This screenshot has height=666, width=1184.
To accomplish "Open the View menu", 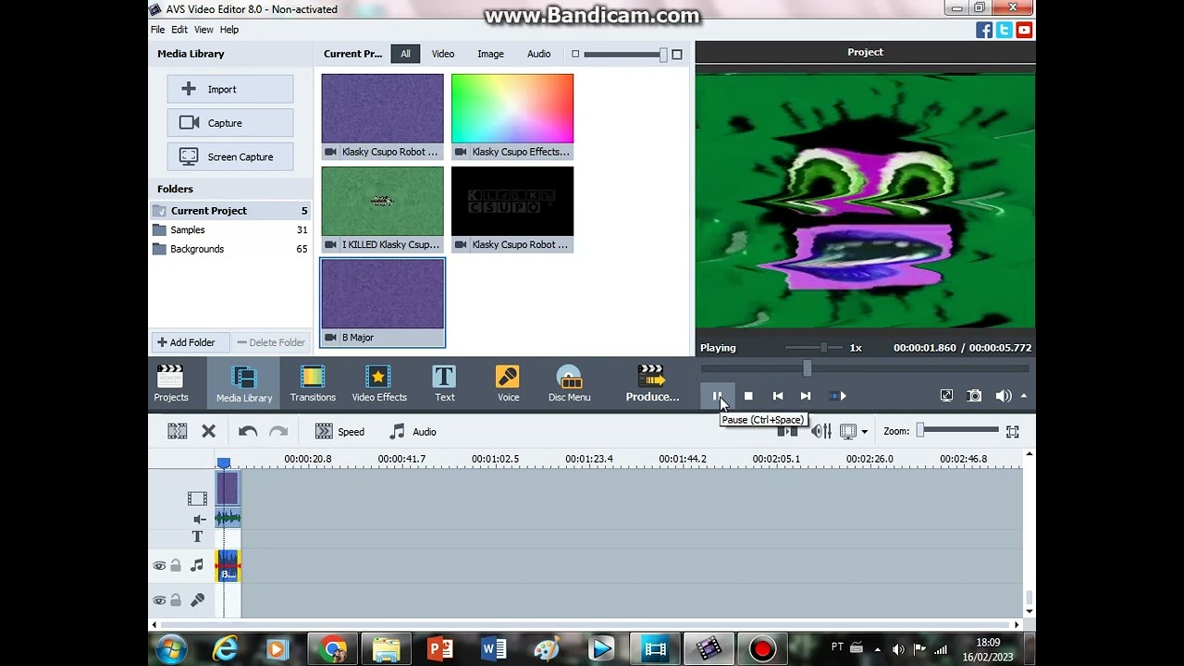I will pos(203,30).
